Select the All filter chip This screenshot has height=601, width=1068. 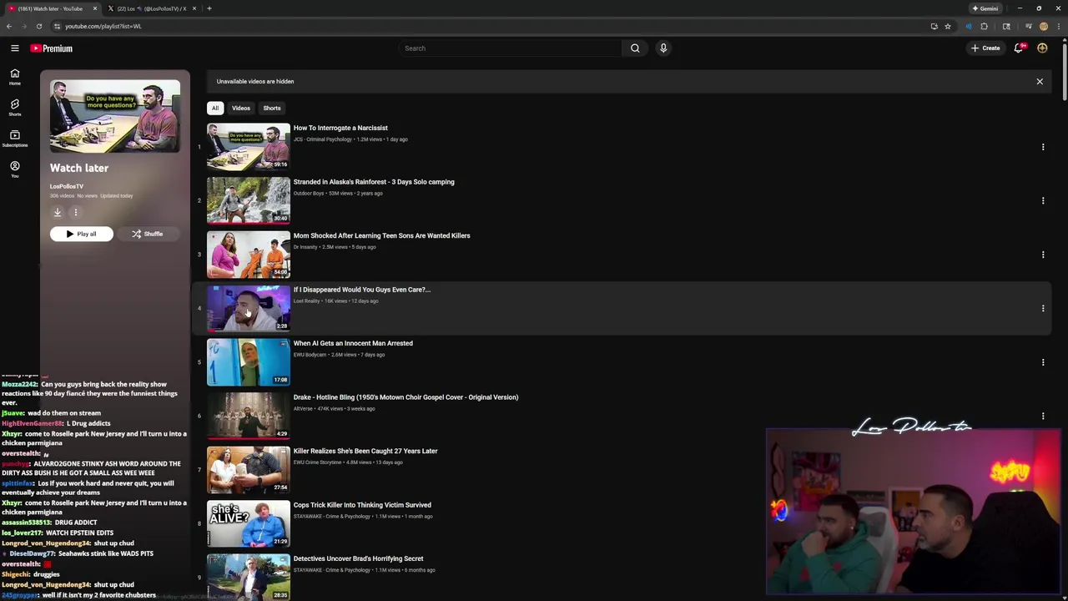coord(215,108)
